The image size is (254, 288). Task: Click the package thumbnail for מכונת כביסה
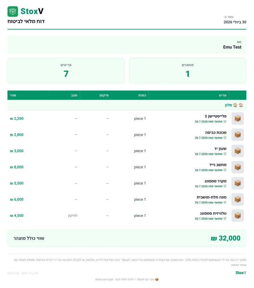coord(237,135)
